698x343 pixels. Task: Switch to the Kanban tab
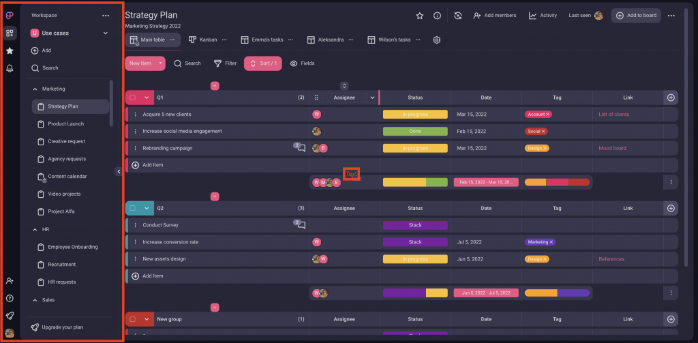pyautogui.click(x=203, y=40)
